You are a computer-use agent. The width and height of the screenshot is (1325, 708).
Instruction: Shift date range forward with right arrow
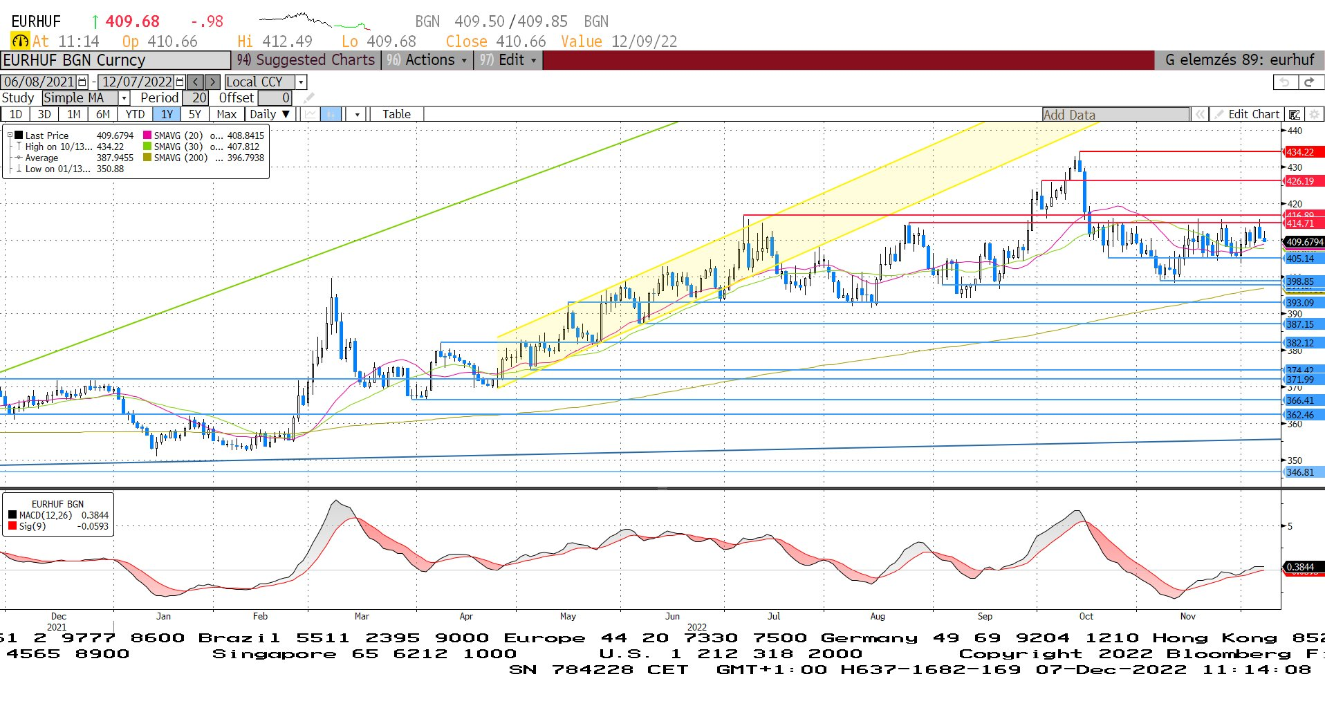tap(213, 82)
